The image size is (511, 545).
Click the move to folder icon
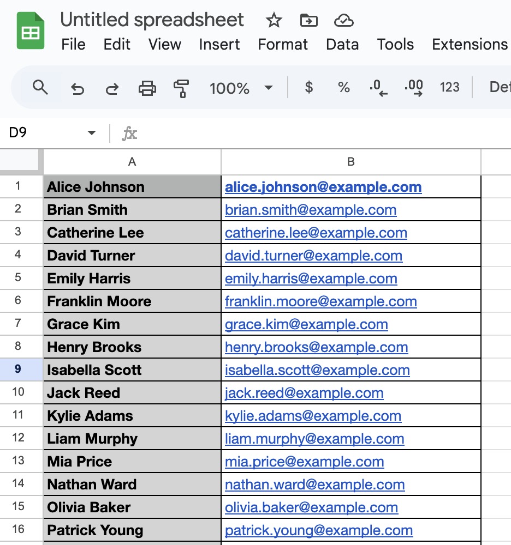click(x=309, y=21)
